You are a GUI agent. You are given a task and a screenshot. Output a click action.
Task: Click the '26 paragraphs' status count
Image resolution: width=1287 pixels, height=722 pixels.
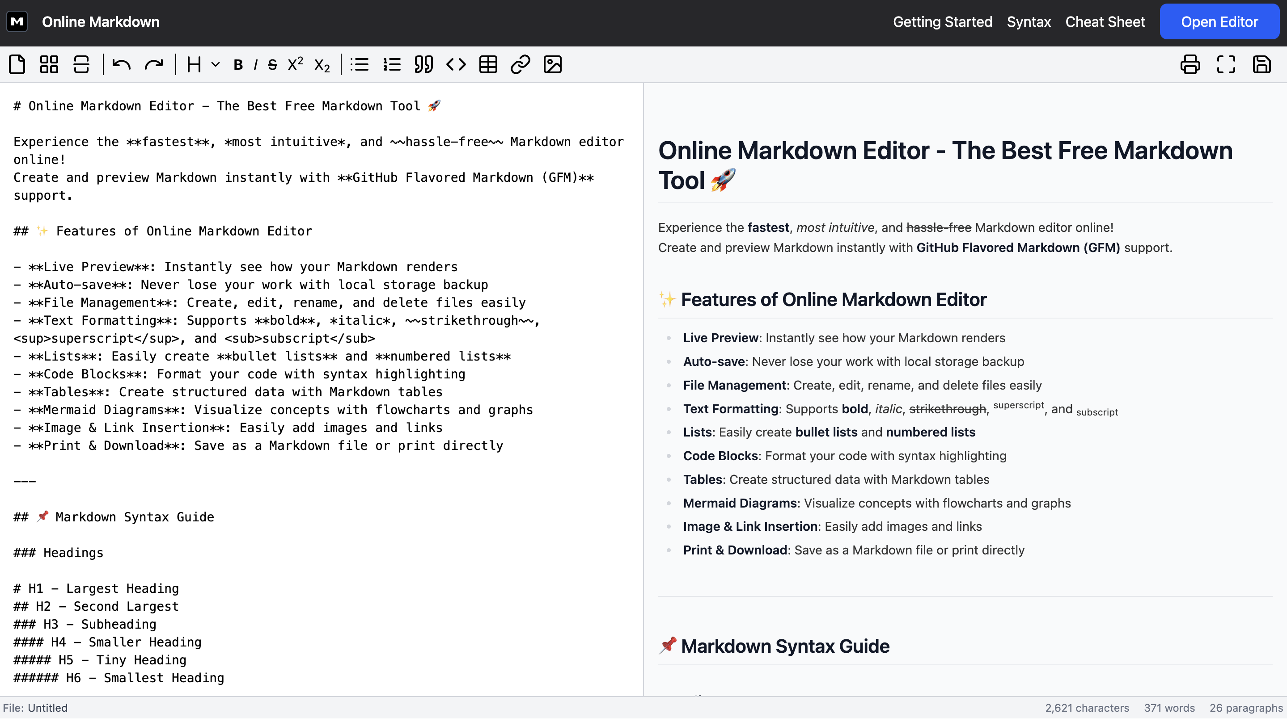[x=1246, y=709]
